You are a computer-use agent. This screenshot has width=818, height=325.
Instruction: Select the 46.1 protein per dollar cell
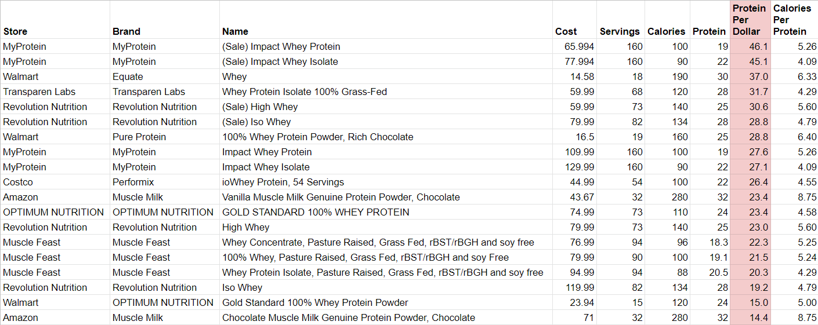click(750, 46)
